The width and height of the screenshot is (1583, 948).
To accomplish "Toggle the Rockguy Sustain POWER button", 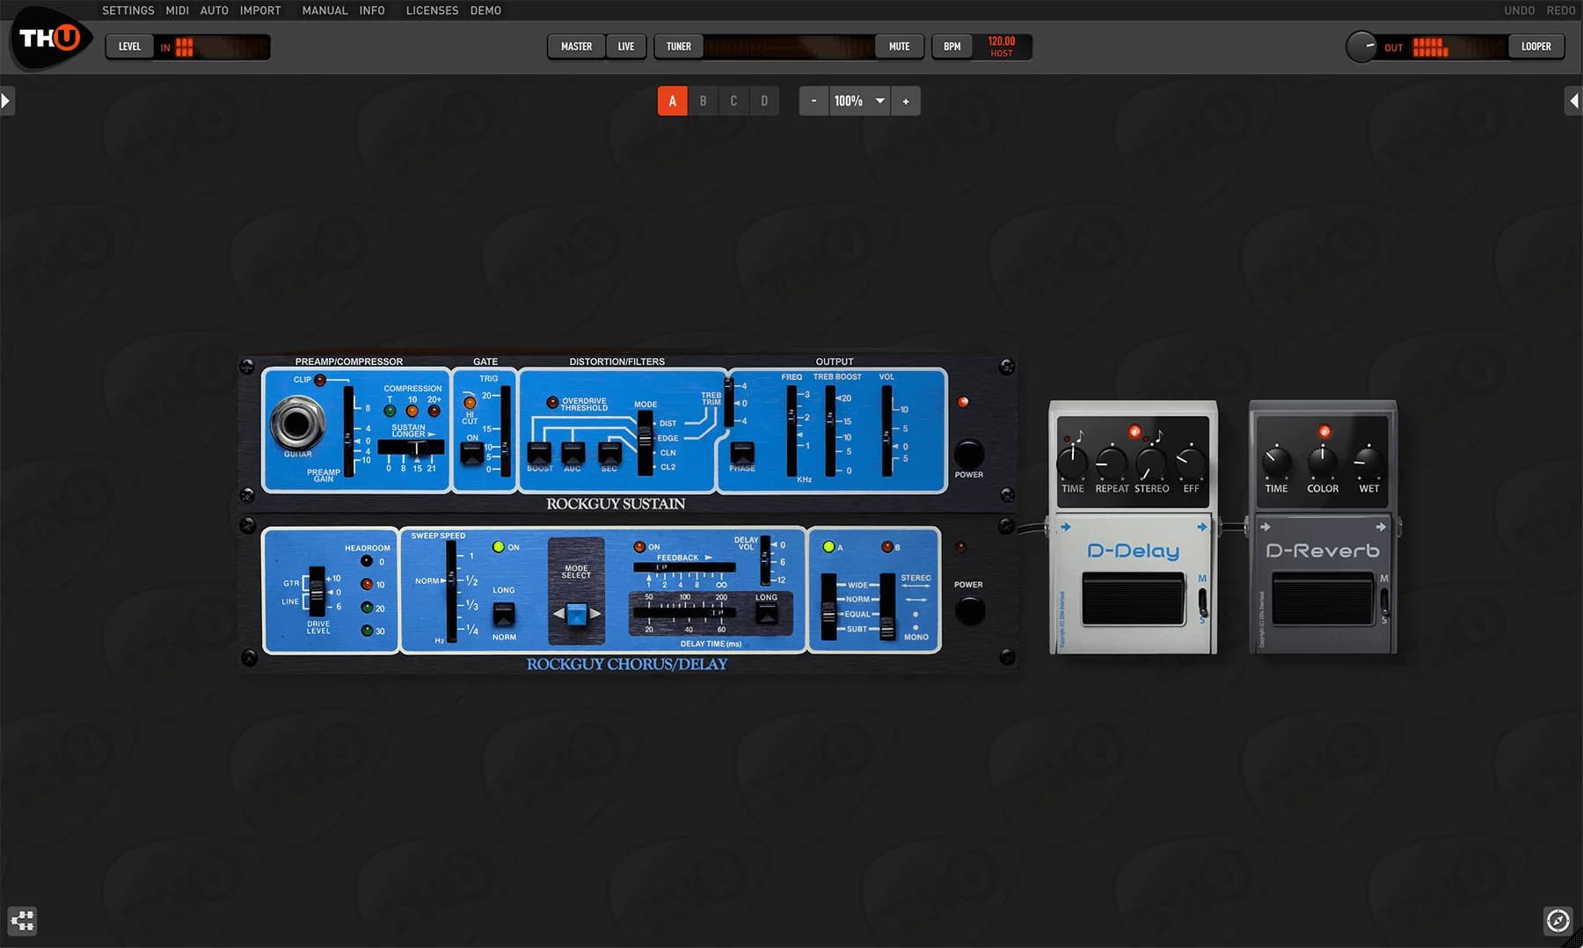I will (968, 454).
